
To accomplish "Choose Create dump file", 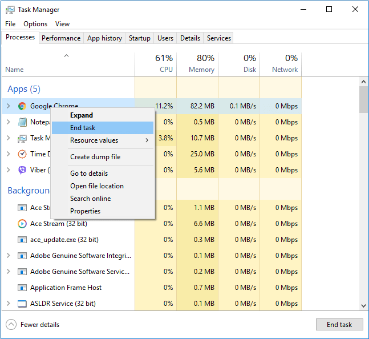I will [103, 157].
